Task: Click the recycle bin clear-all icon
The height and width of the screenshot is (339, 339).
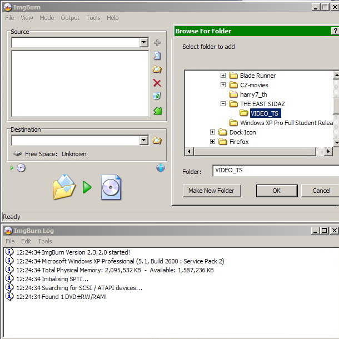Action: (157, 96)
